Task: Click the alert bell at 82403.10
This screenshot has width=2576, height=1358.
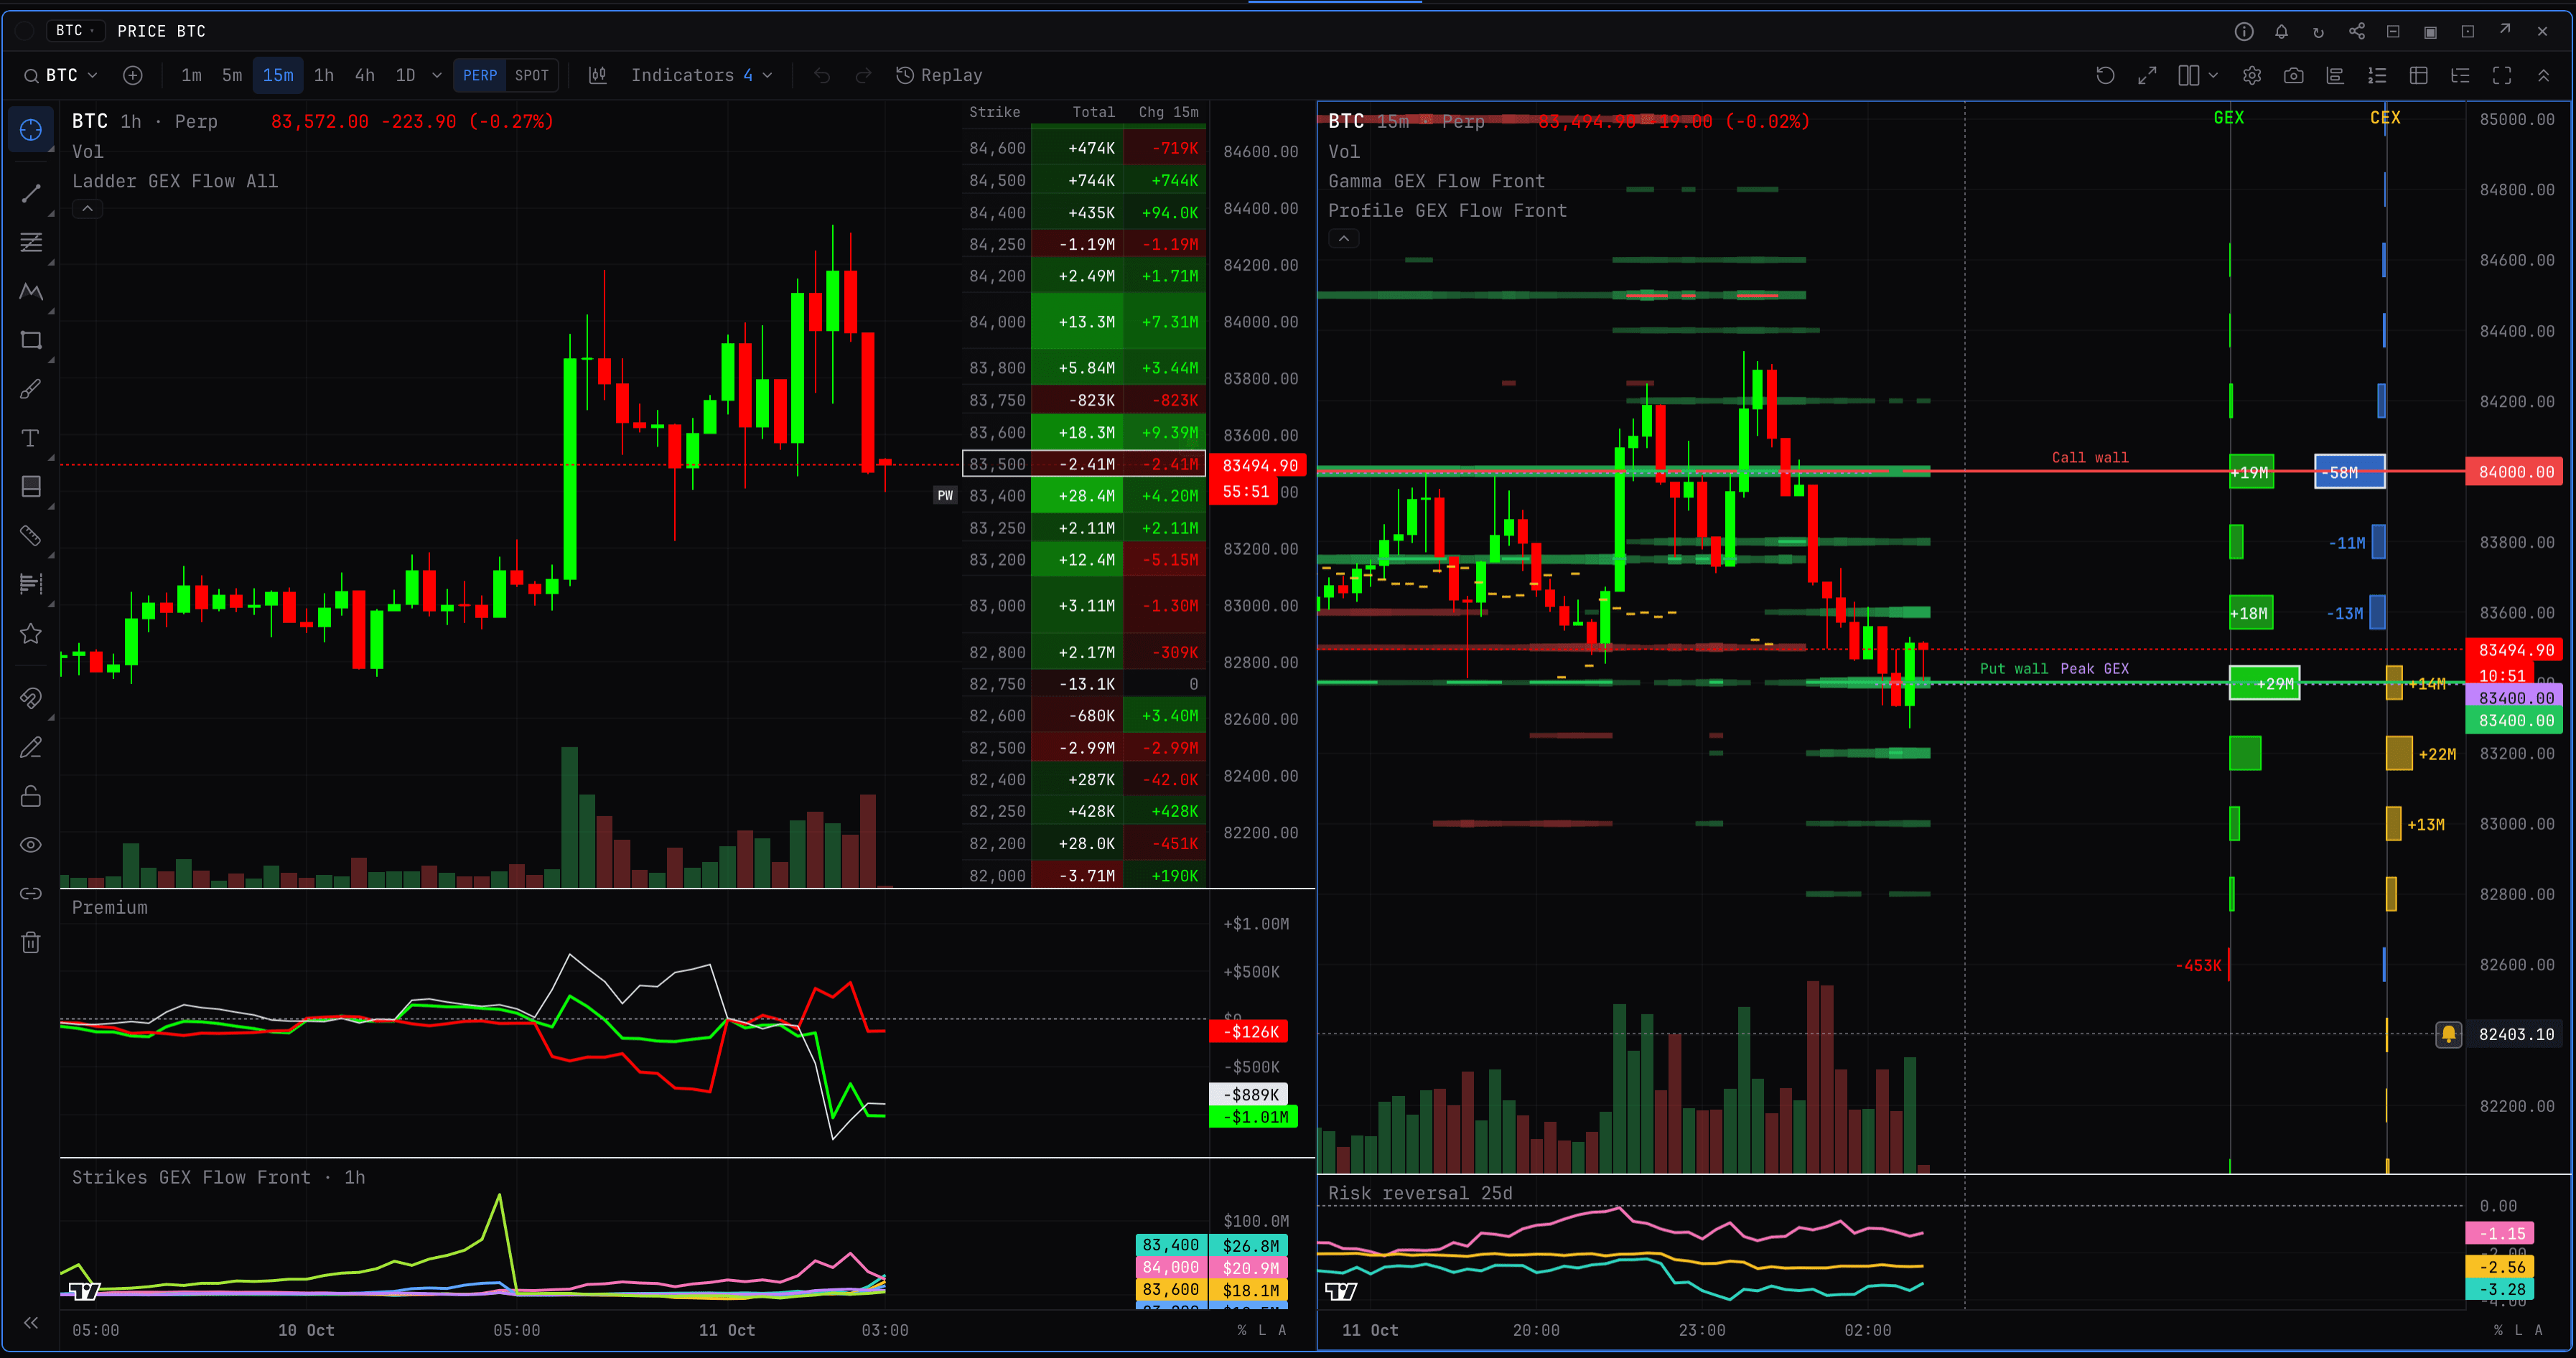Action: 2448,1034
